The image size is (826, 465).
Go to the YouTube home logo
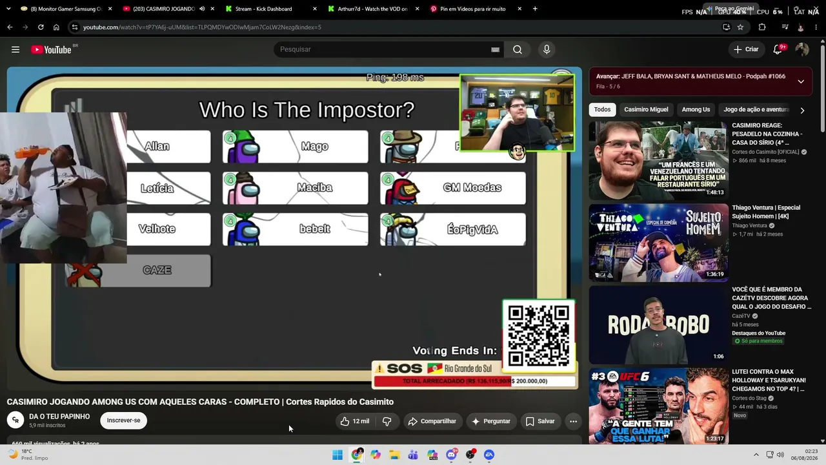coord(51,50)
